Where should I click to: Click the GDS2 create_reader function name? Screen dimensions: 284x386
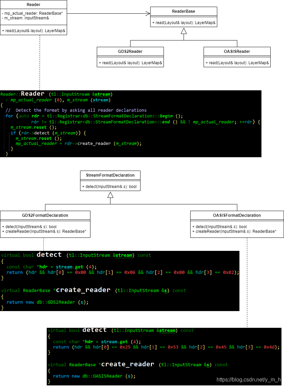pyautogui.click(x=83, y=290)
